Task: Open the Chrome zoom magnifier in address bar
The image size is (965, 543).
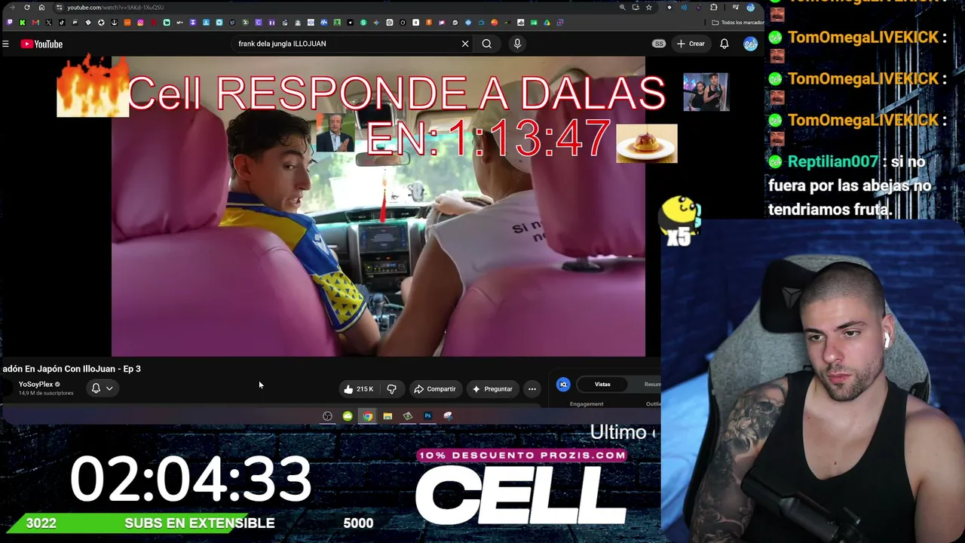Action: tap(622, 8)
